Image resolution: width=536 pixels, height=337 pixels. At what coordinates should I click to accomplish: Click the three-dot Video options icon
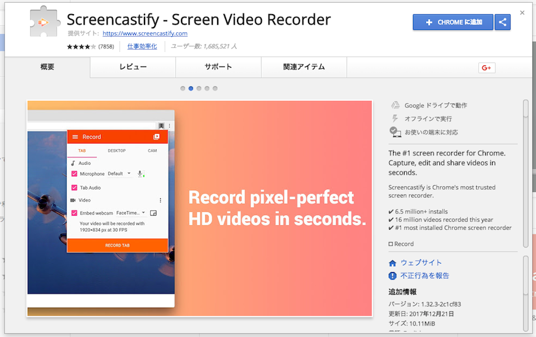click(160, 200)
